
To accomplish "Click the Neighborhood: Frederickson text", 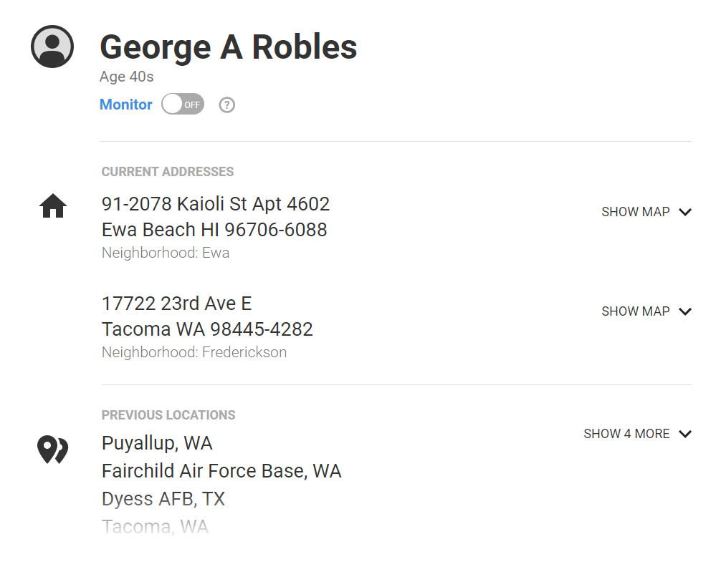I will pyautogui.click(x=194, y=352).
